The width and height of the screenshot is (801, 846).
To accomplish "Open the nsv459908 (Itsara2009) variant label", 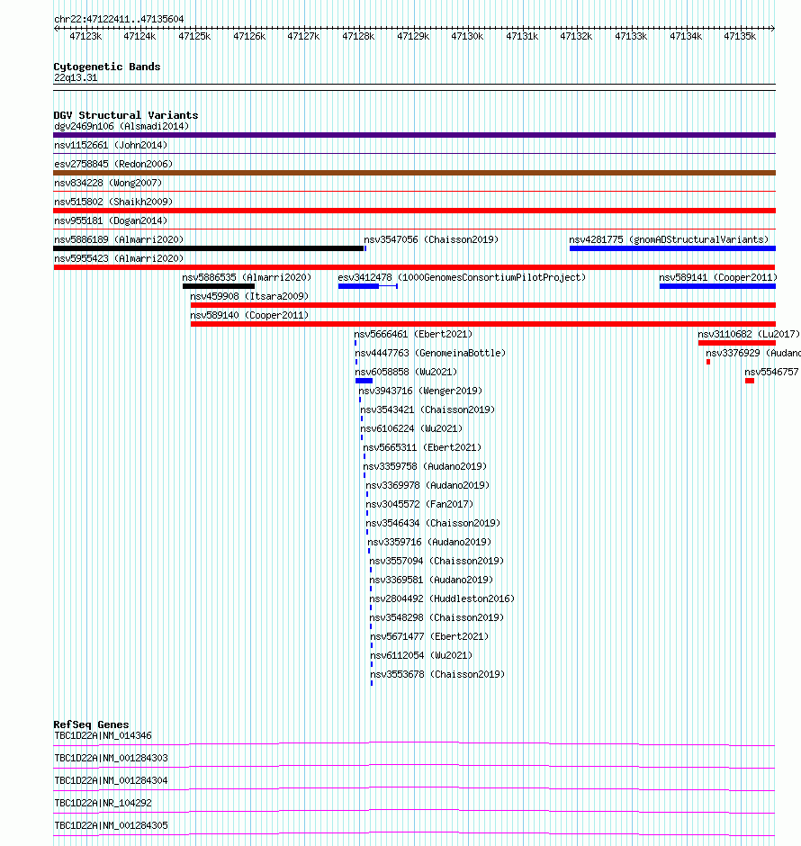I will pos(249,296).
